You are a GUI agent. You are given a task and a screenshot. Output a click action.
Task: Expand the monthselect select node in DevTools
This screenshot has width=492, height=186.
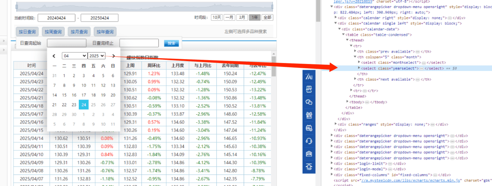[359, 62]
